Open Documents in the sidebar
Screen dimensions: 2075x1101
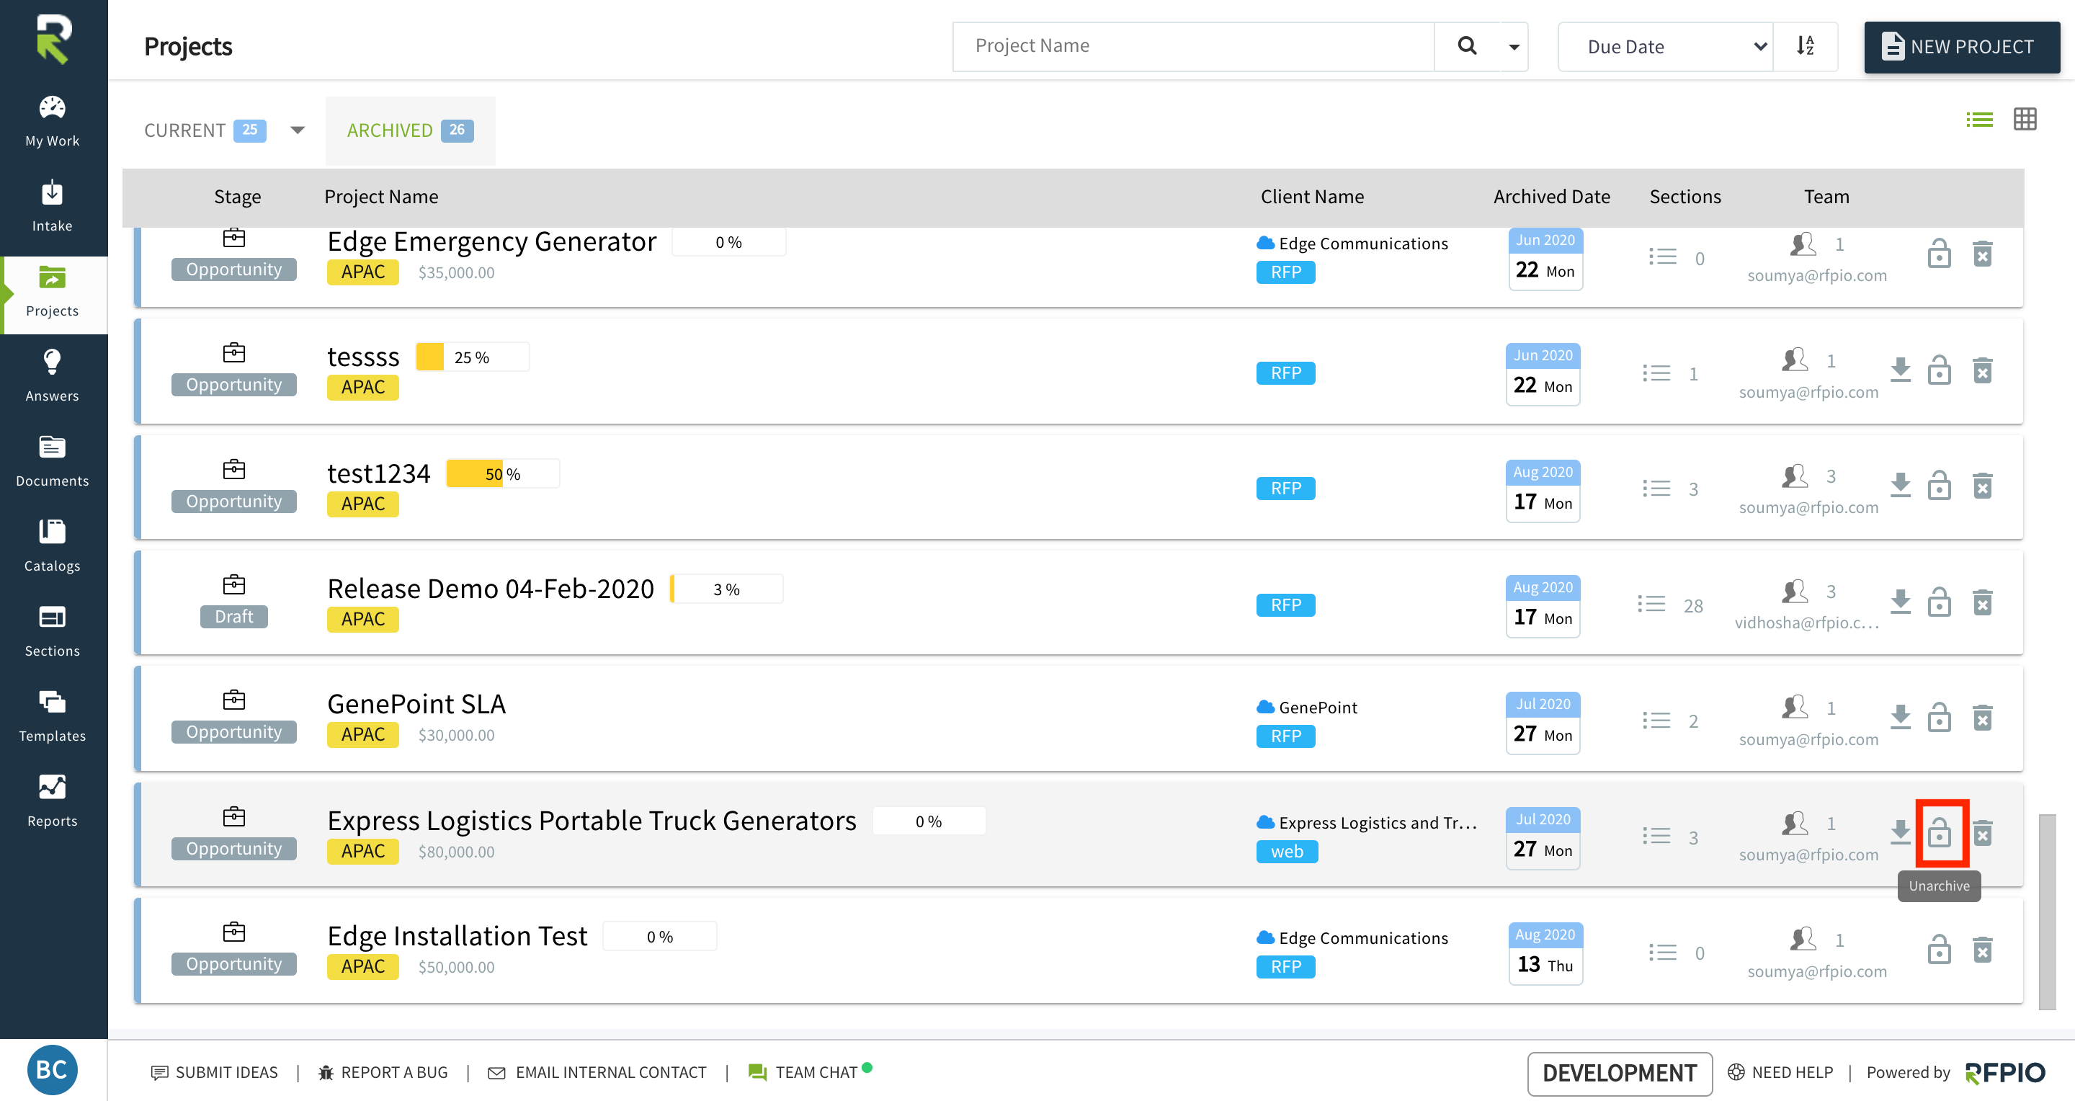point(53,461)
